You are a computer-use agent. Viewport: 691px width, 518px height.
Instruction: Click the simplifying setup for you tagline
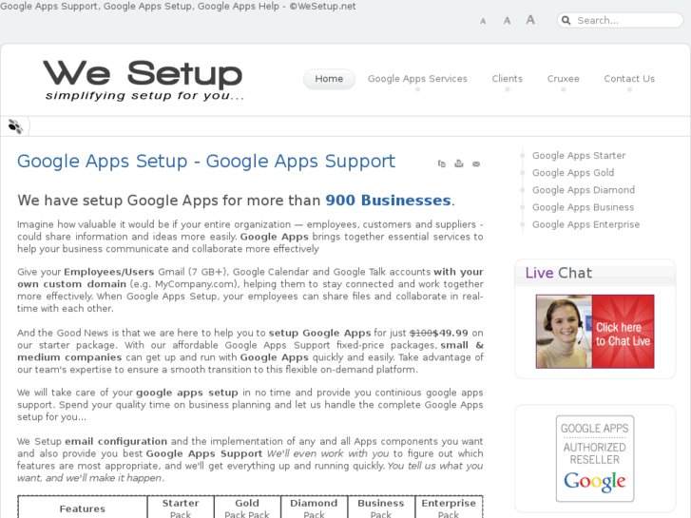144,96
